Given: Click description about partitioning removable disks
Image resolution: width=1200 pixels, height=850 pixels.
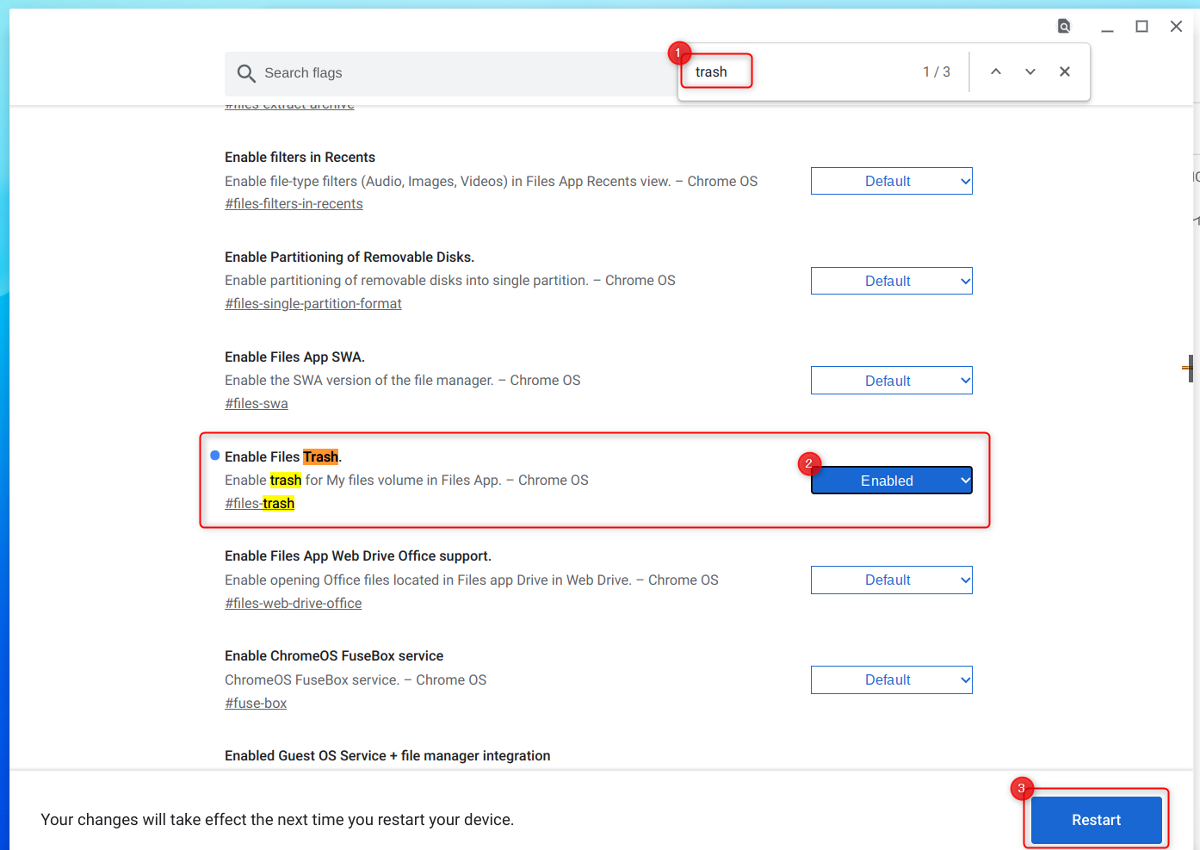Looking at the screenshot, I should [450, 281].
